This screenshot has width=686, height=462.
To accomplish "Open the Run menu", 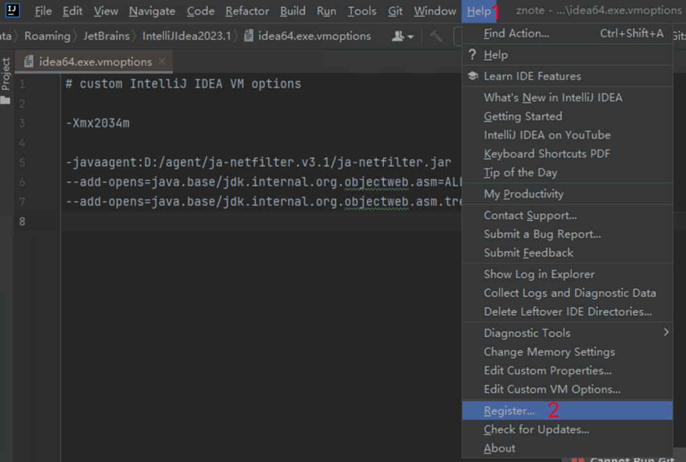I will [326, 11].
